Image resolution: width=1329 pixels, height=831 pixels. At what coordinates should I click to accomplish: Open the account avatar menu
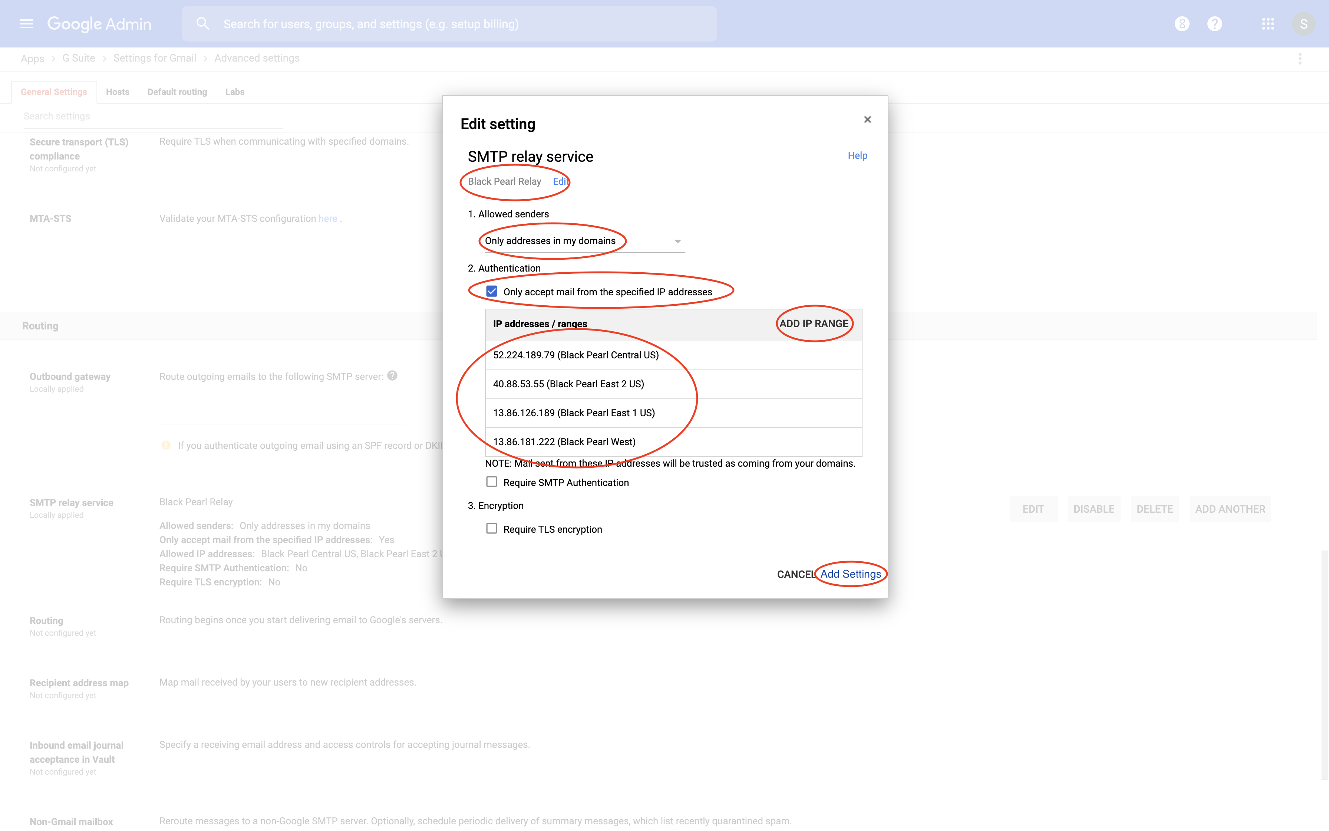(1303, 24)
